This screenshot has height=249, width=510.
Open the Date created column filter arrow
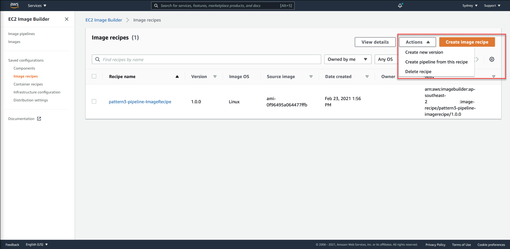[x=367, y=76]
